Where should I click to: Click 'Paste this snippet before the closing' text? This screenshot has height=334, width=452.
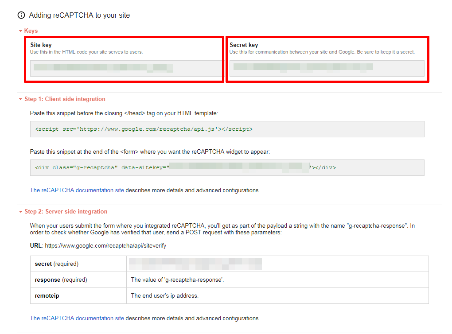tap(124, 113)
